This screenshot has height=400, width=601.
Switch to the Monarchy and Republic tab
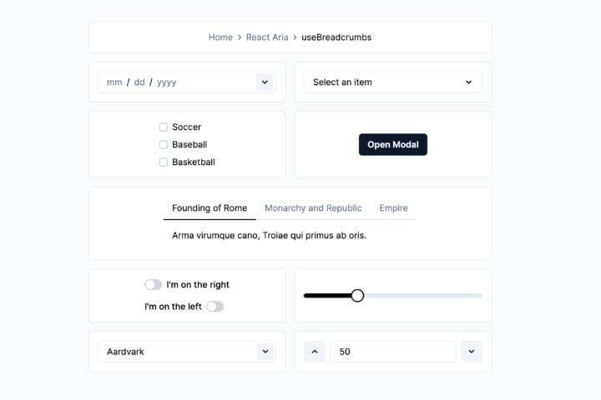[x=313, y=208]
